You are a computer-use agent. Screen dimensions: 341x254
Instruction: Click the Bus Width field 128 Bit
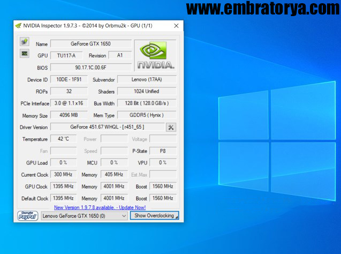(147, 103)
